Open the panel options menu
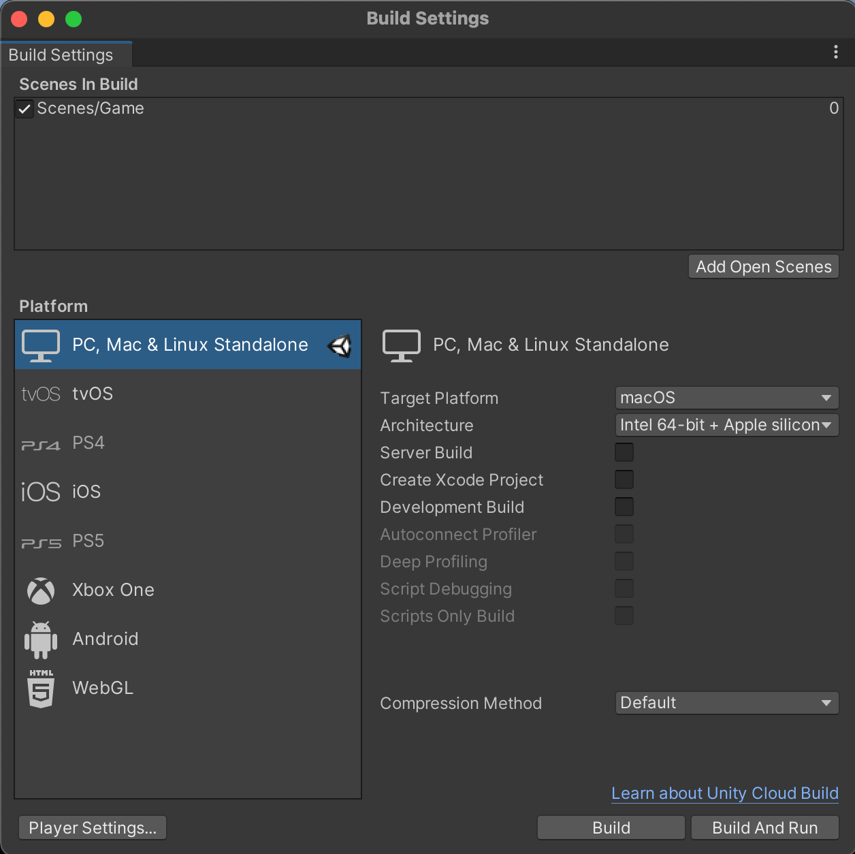This screenshot has height=854, width=855. click(836, 51)
